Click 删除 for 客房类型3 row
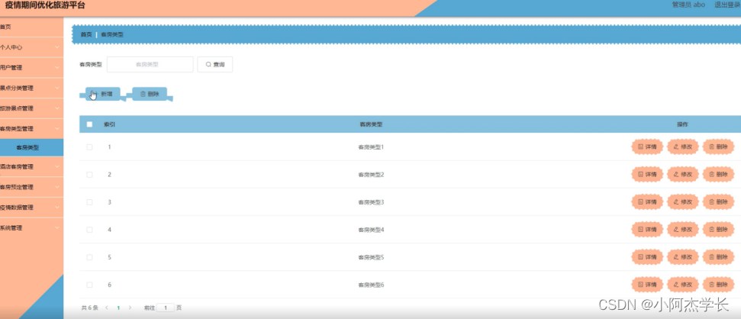Screen dimensions: 741x319 point(718,202)
